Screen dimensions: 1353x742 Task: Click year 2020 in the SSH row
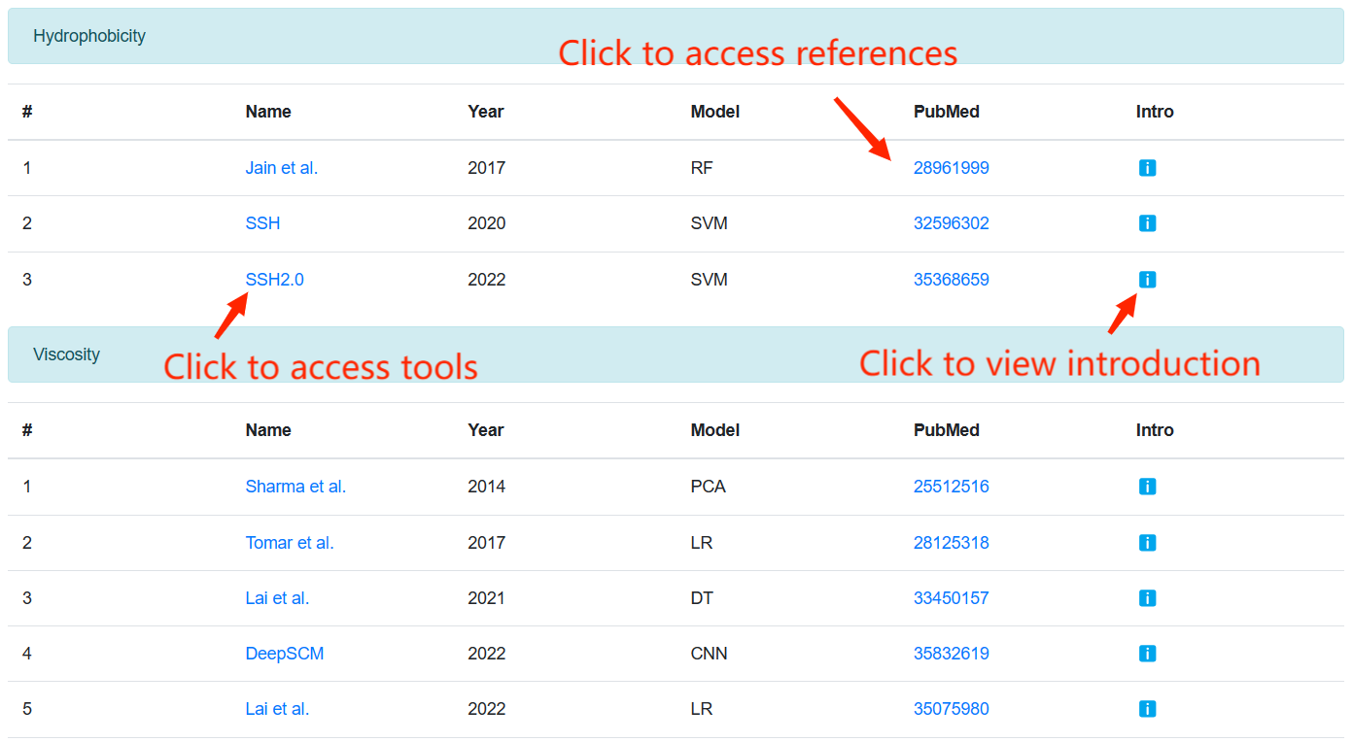tap(487, 223)
